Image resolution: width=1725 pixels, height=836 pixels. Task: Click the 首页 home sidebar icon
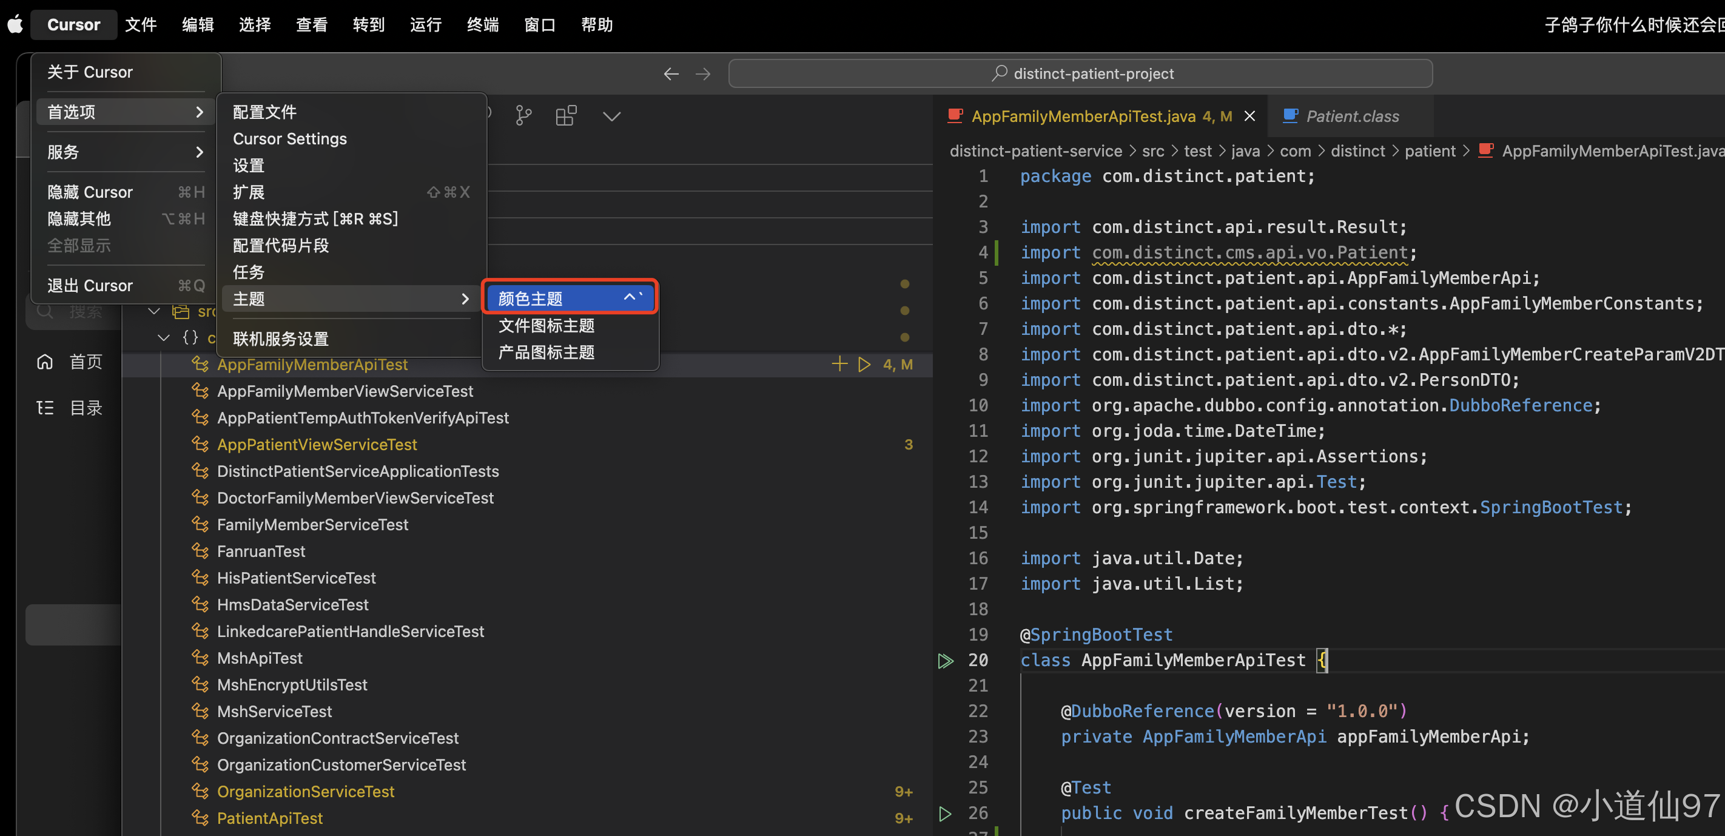(x=45, y=362)
